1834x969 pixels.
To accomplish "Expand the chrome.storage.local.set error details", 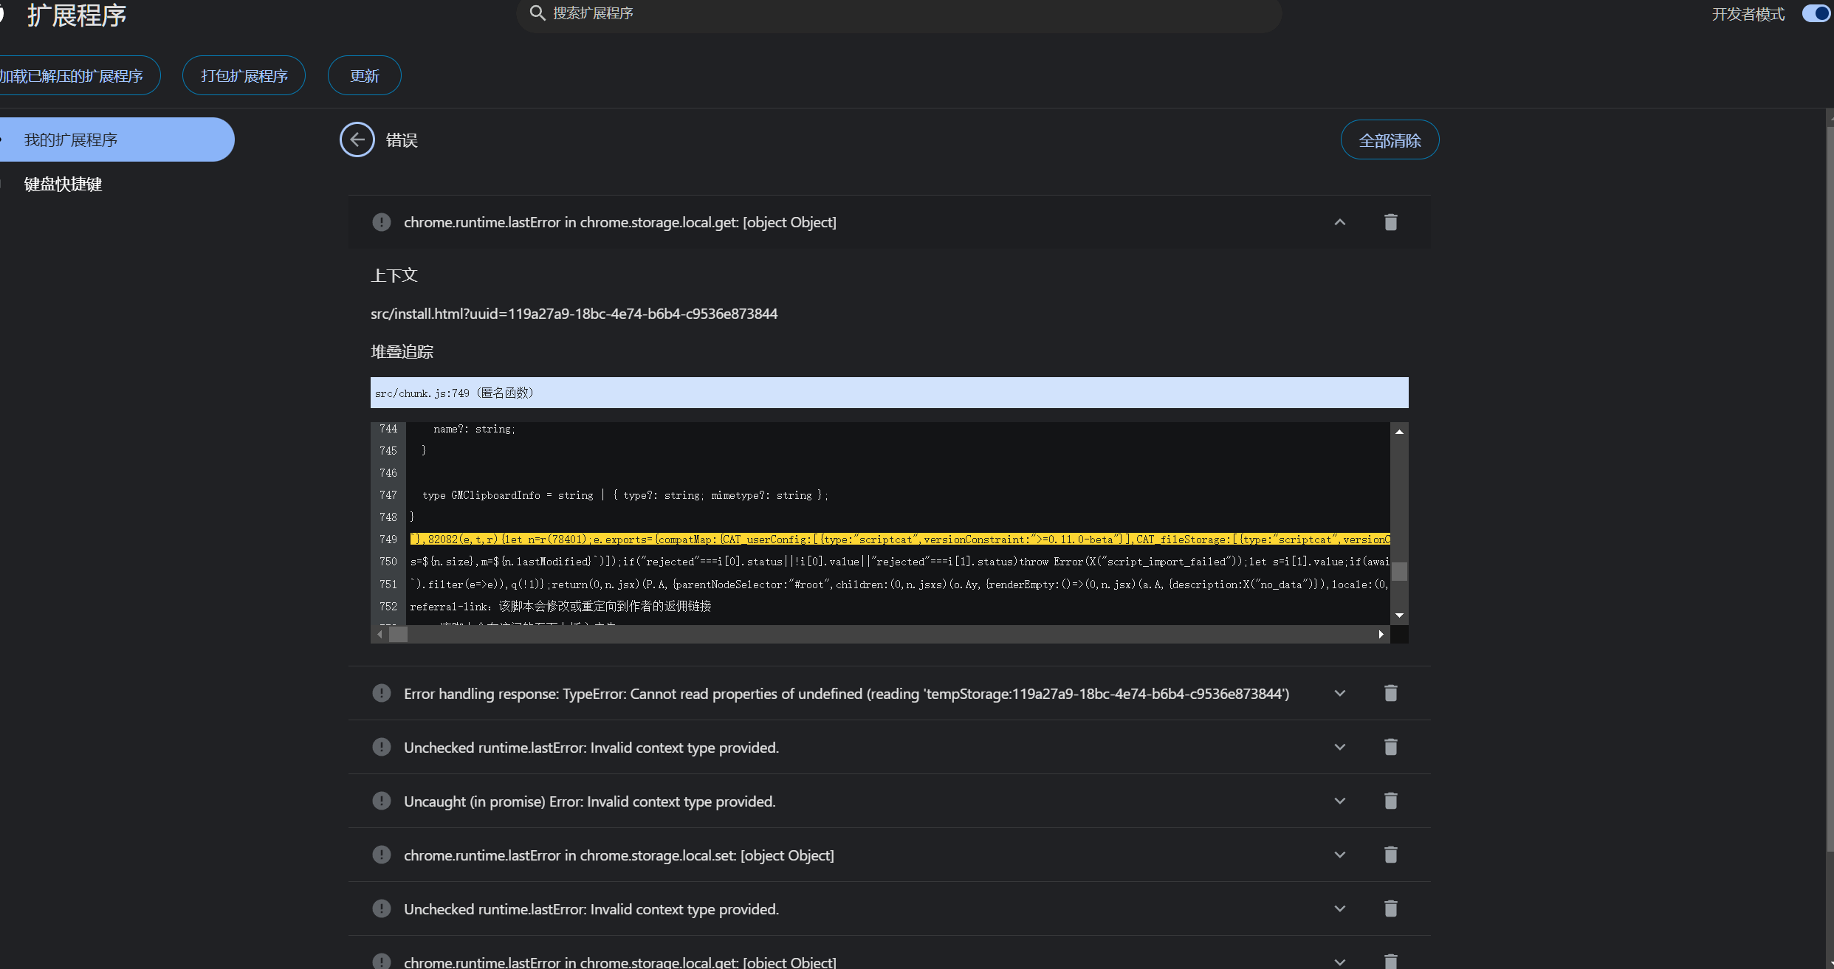I will click(x=1340, y=855).
